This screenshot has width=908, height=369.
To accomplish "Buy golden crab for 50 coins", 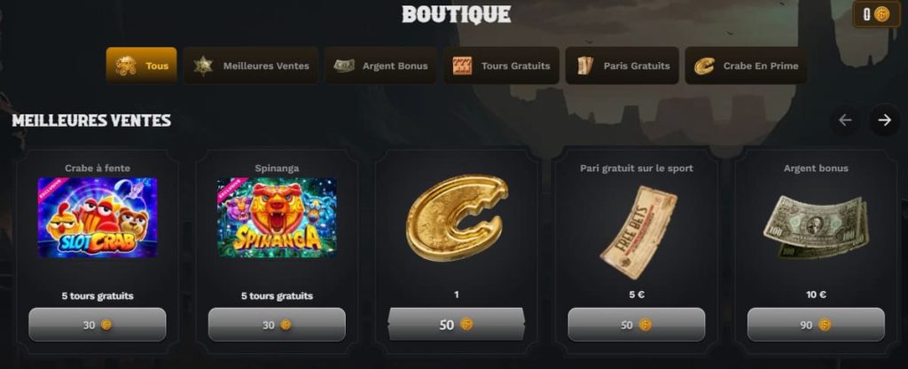I will pyautogui.click(x=457, y=325).
